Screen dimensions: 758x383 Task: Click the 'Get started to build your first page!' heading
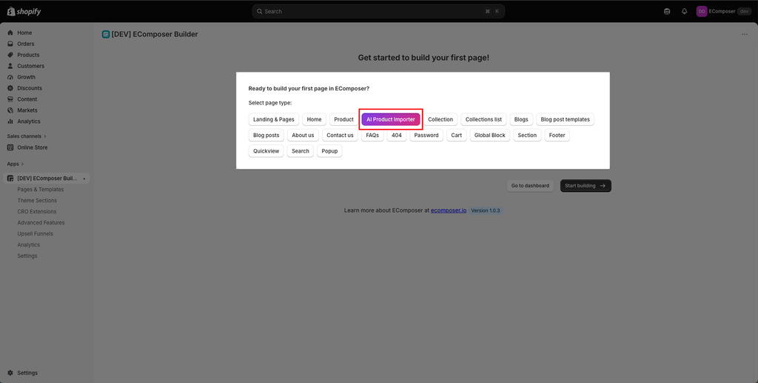click(423, 58)
